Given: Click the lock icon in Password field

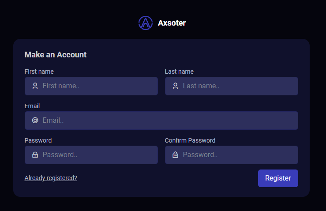Looking at the screenshot, I should coord(35,154).
